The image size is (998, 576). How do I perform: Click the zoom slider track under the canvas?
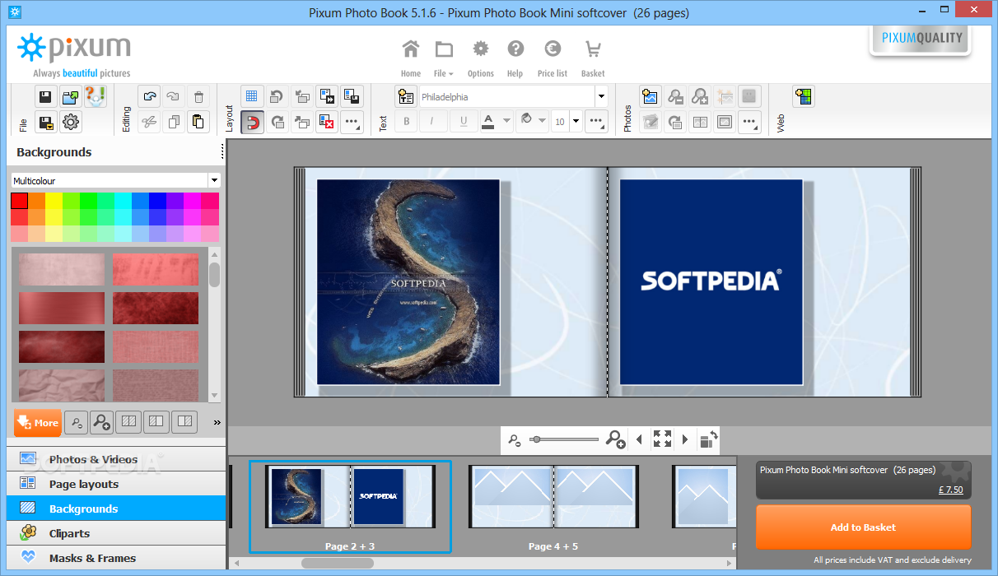tap(564, 439)
